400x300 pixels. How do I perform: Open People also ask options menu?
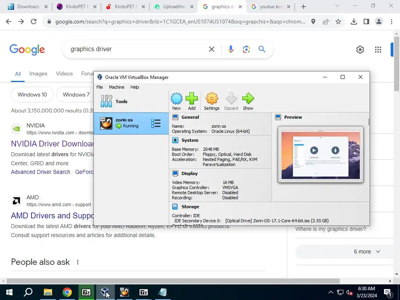point(78,262)
